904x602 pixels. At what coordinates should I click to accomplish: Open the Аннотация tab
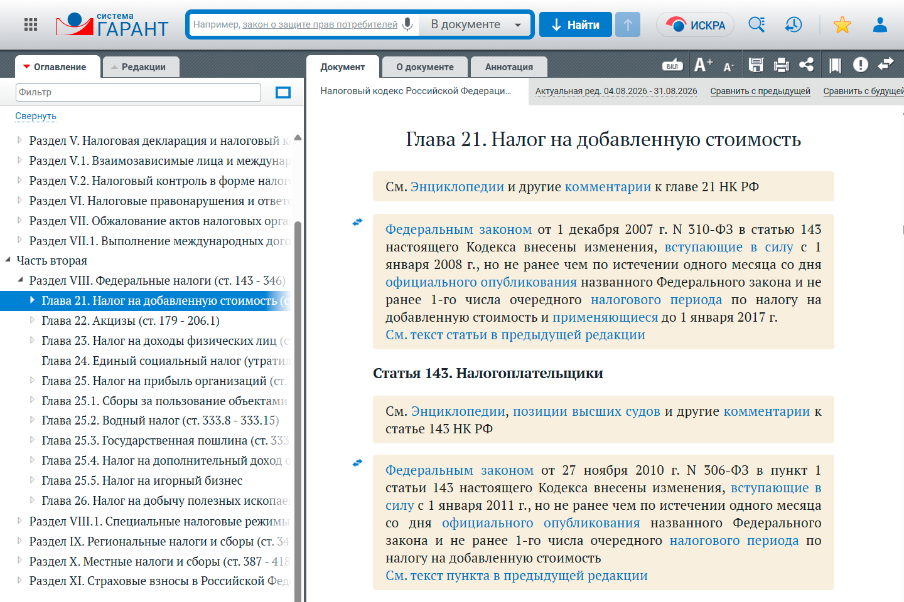(509, 67)
